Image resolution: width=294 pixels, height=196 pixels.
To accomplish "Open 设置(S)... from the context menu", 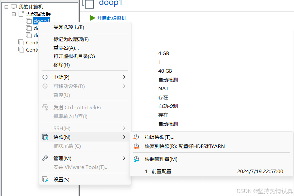I will click(x=85, y=179).
